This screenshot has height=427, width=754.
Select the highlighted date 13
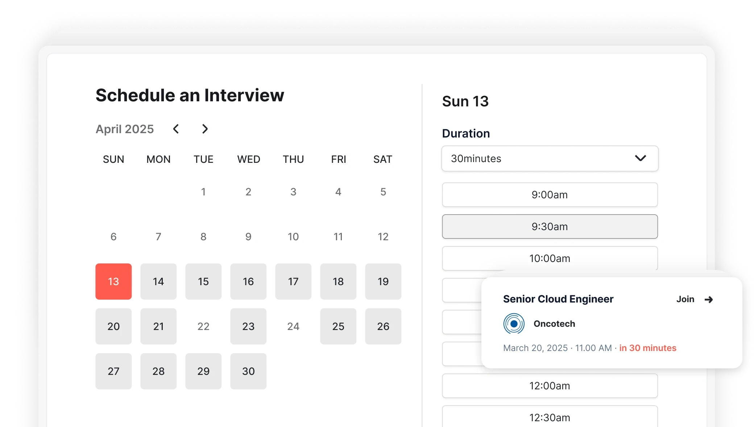coord(113,282)
